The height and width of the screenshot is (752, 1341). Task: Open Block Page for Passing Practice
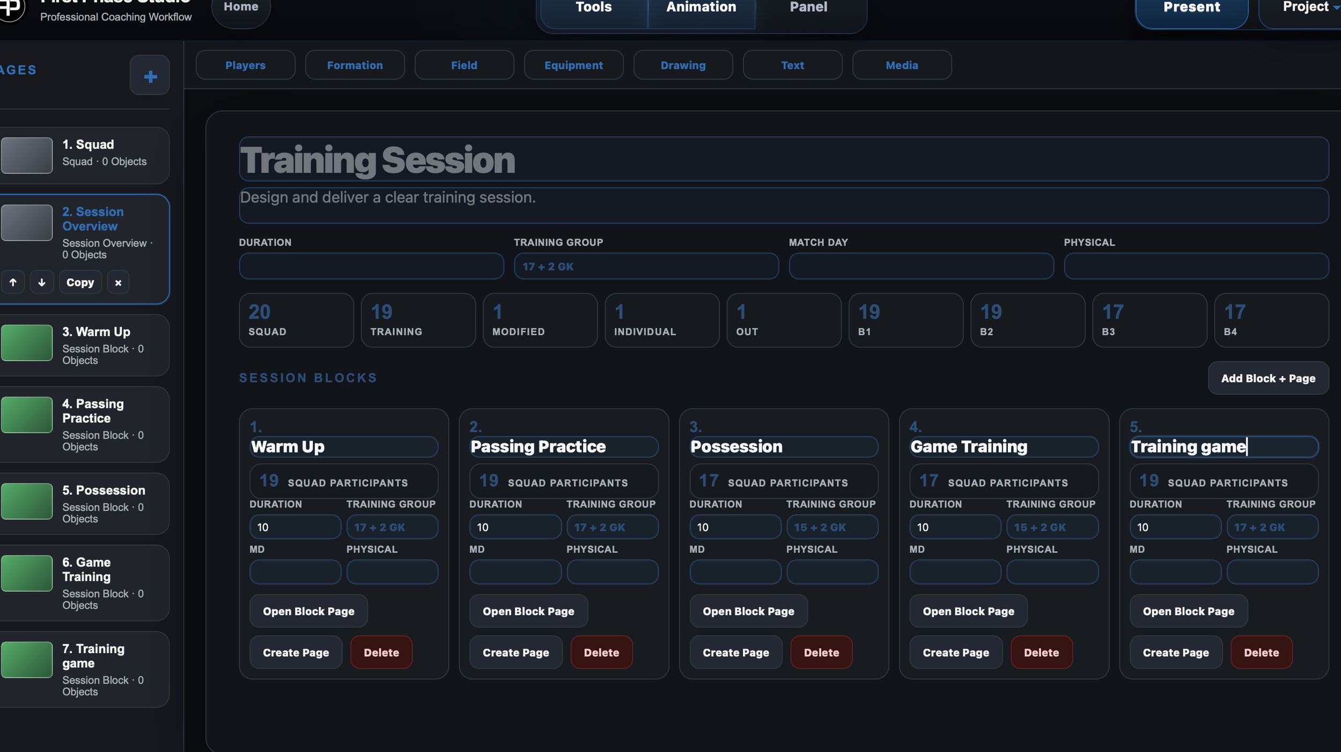tap(528, 611)
